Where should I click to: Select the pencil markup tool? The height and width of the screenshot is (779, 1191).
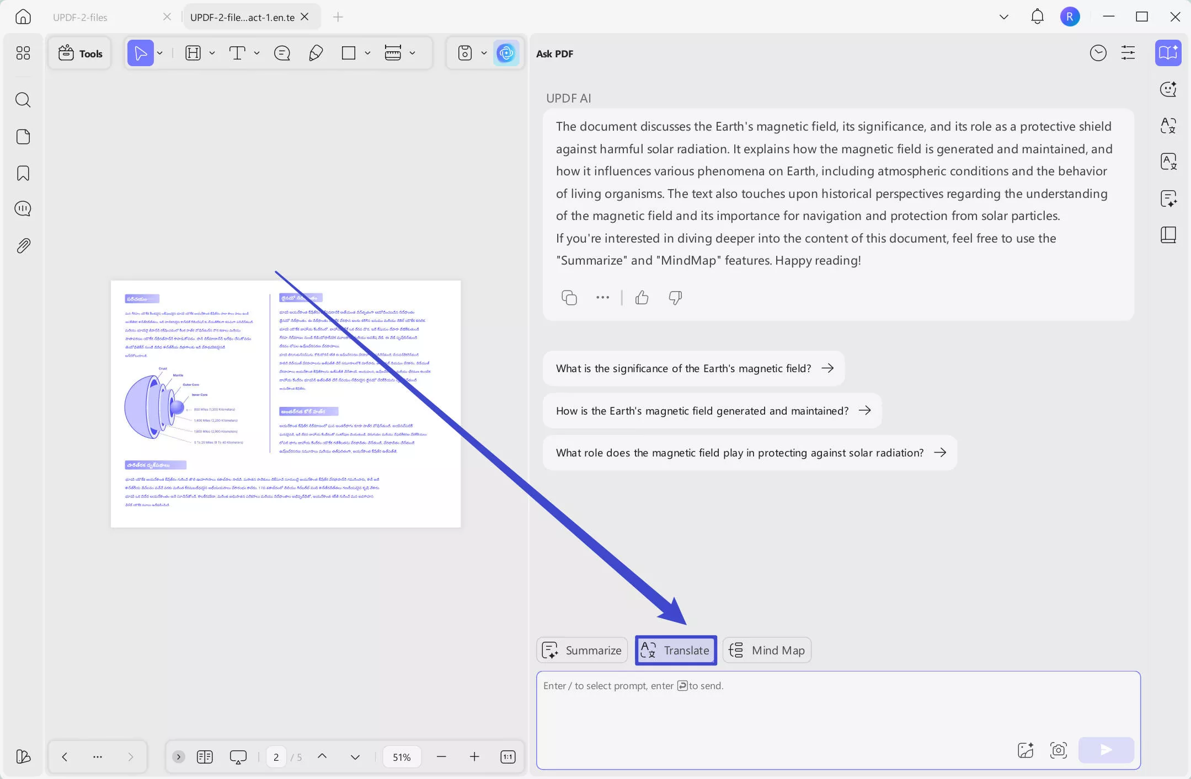coord(315,53)
